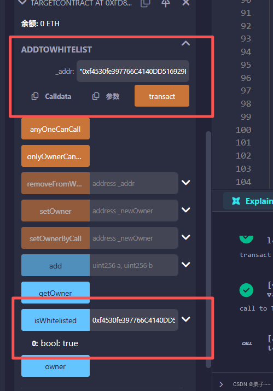The width and height of the screenshot is (273, 391).
Task: Call the anyOneCanCall function
Action: (x=55, y=129)
